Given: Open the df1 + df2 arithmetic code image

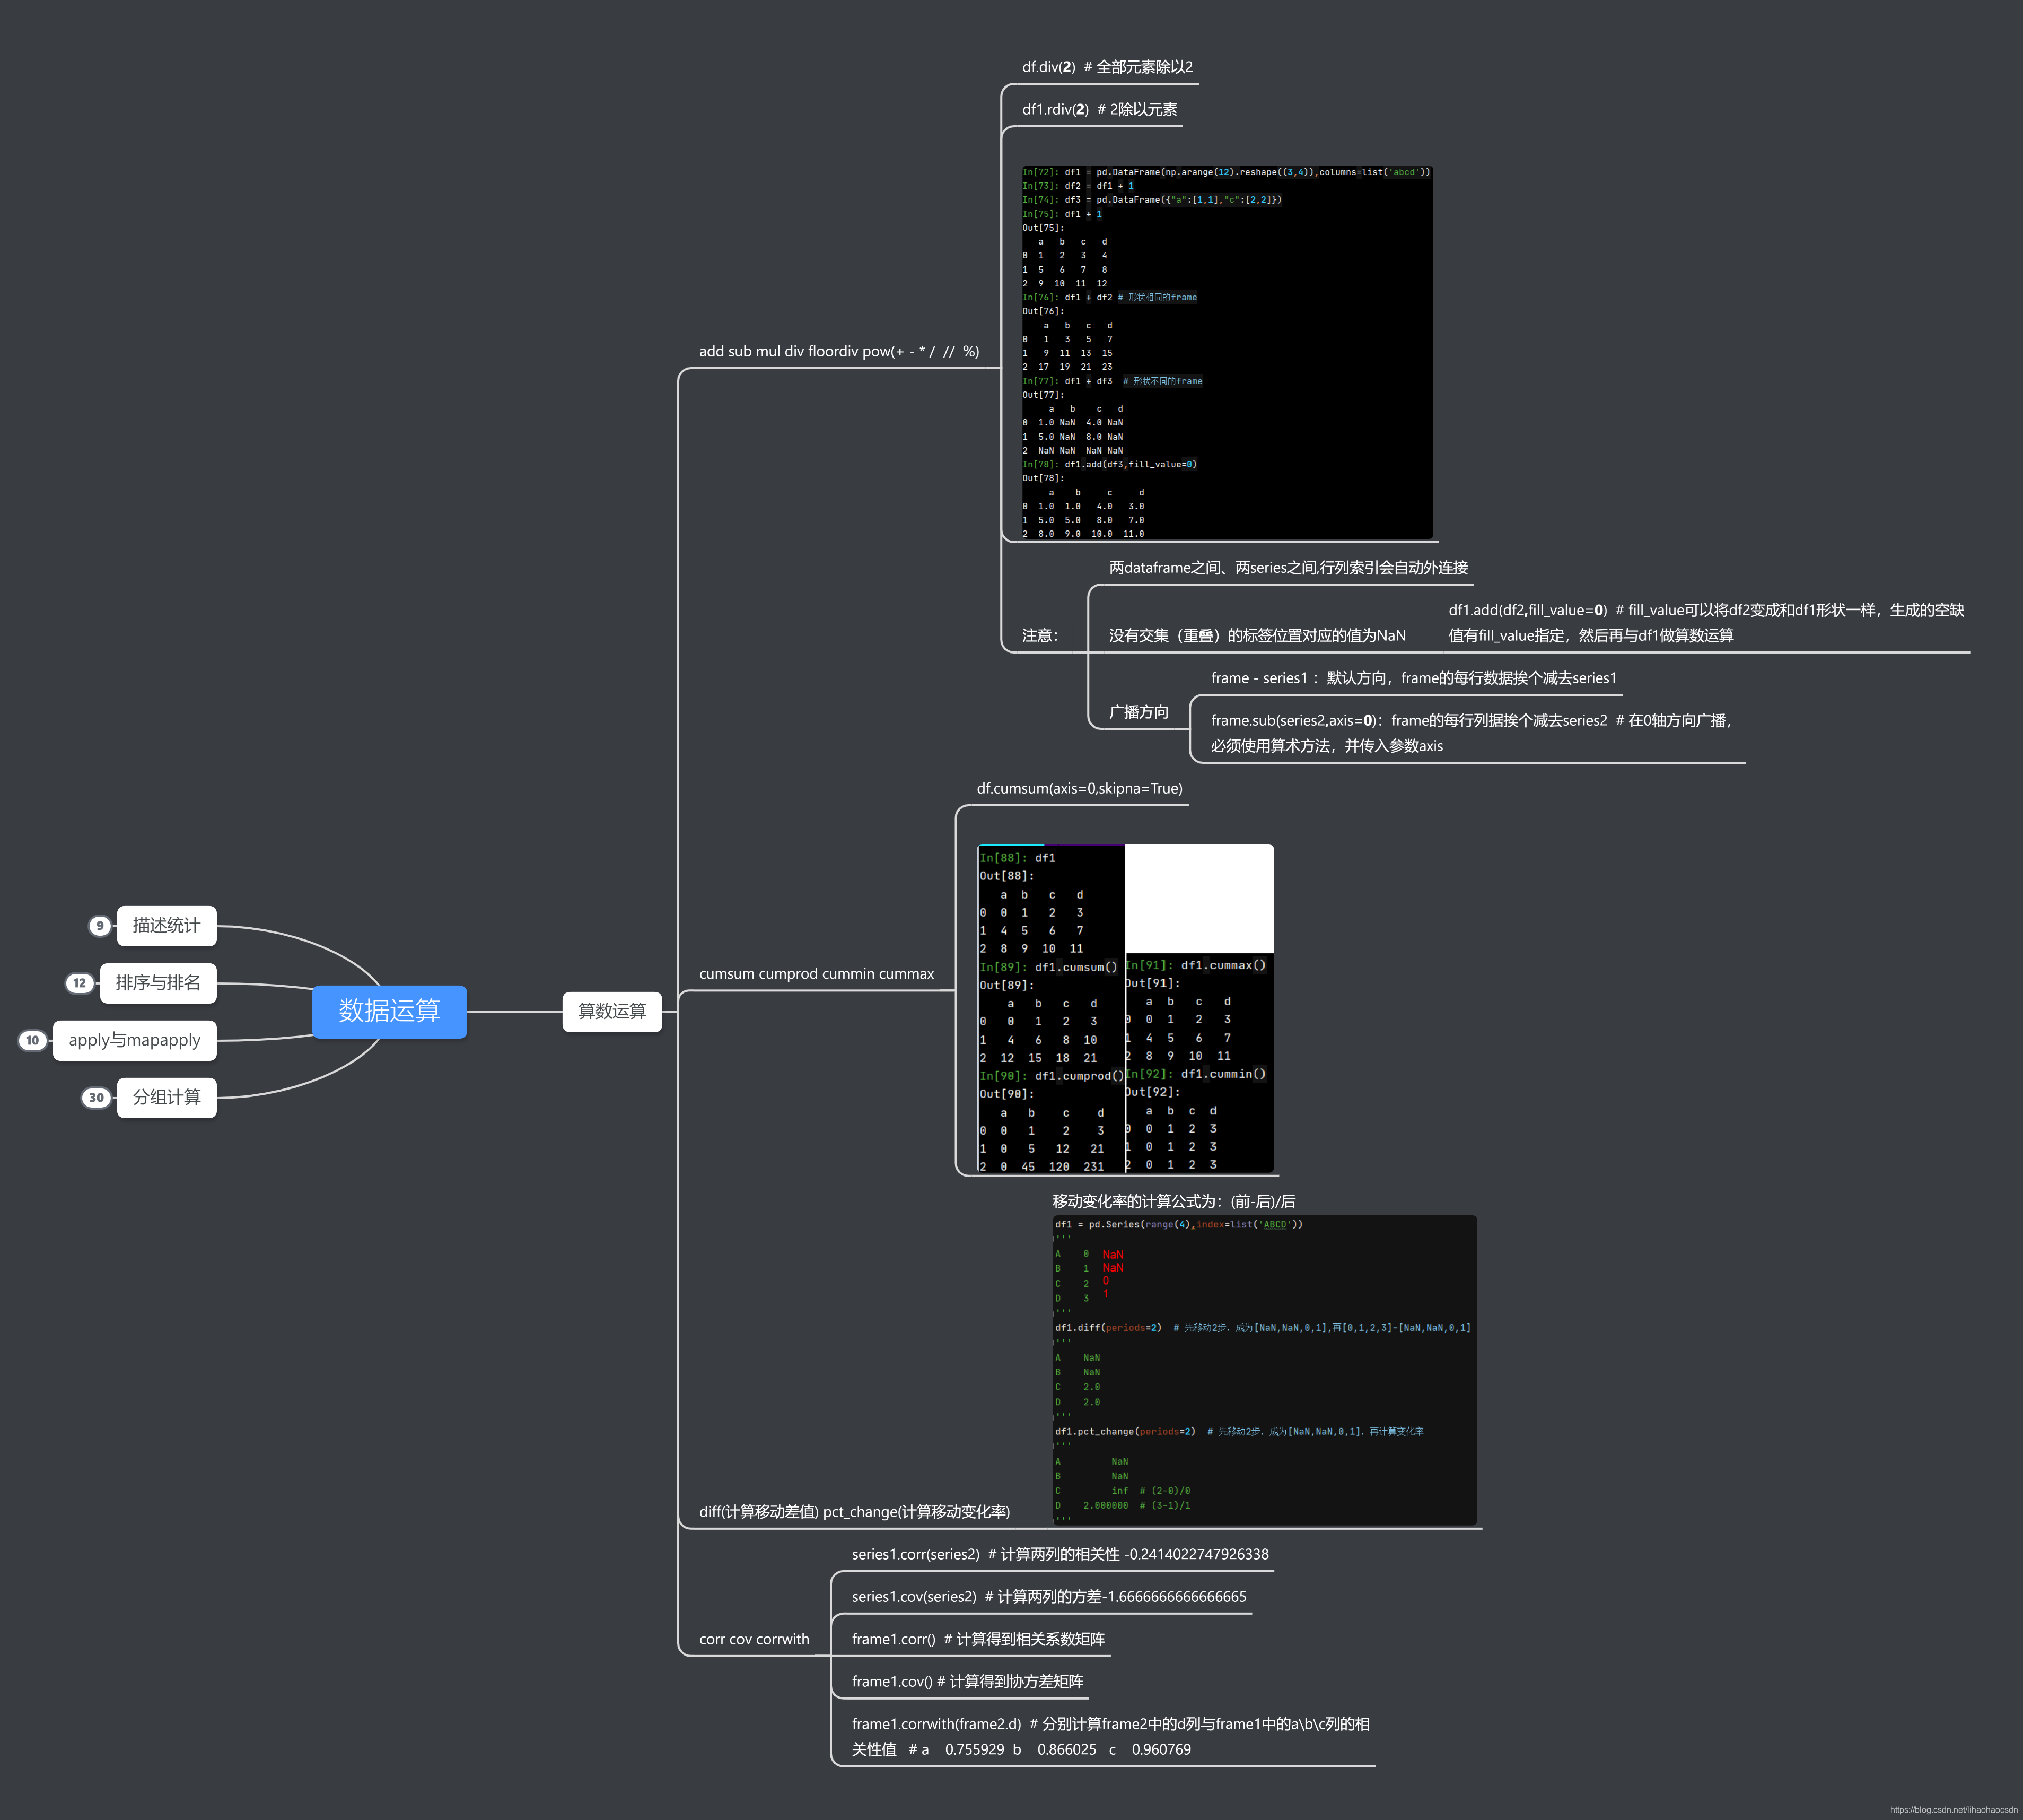Looking at the screenshot, I should pos(1227,352).
